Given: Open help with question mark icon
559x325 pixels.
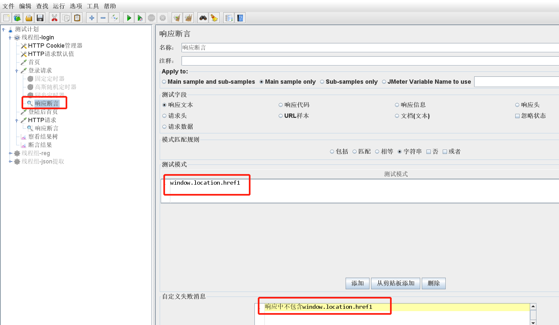Looking at the screenshot, I should [240, 18].
